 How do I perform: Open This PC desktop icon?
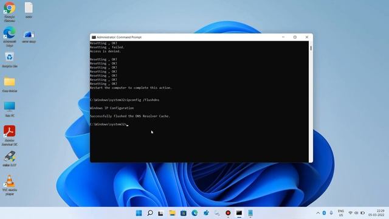point(10,109)
